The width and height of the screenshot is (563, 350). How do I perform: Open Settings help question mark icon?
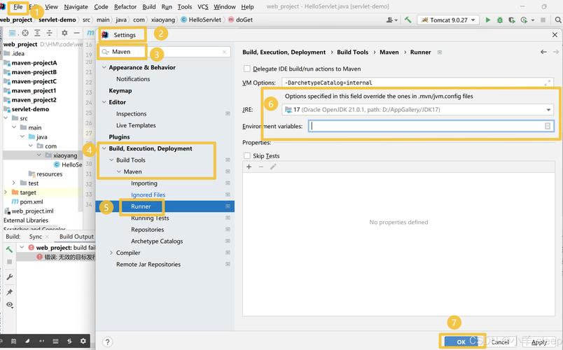107,342
